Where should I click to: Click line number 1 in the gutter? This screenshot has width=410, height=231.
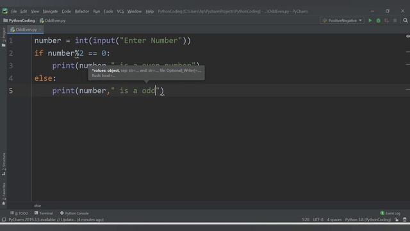[x=11, y=40]
